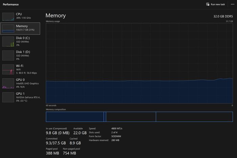Viewport: 237px width, 158px height.
Task: Open the CPU performance graph thumbnail
Action: 8,17
